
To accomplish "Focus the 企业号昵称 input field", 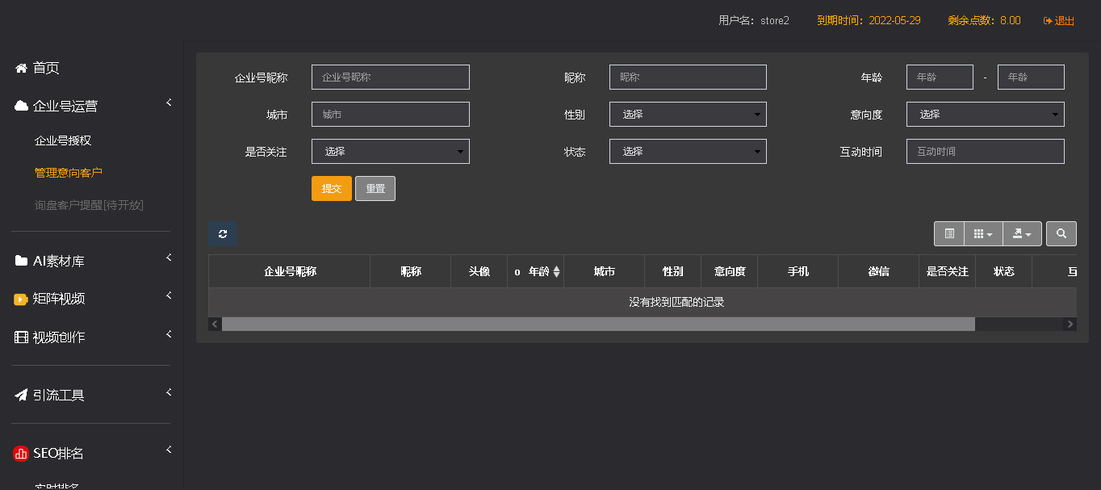I will 391,77.
